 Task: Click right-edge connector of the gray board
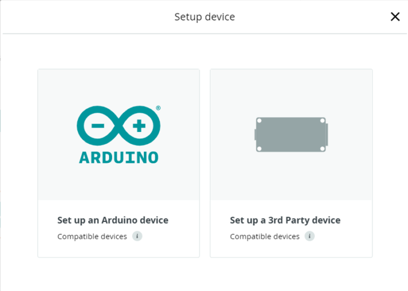pyautogui.click(x=327, y=134)
